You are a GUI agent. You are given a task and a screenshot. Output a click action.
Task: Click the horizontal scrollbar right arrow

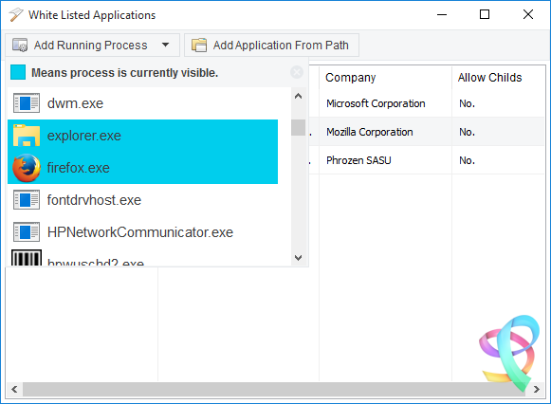coord(536,389)
